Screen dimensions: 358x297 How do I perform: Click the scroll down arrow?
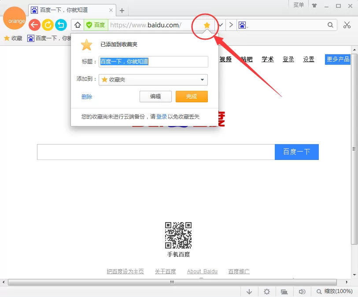coord(354,275)
